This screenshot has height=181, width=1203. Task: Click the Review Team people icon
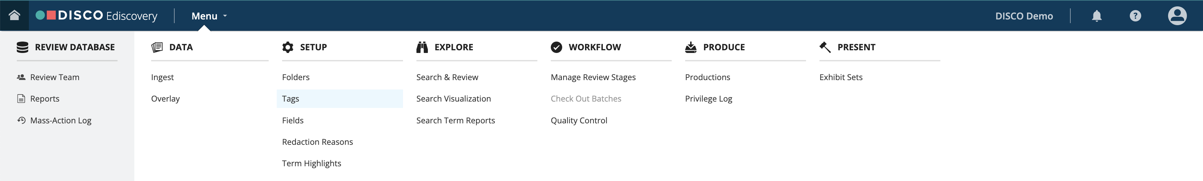[x=21, y=77]
